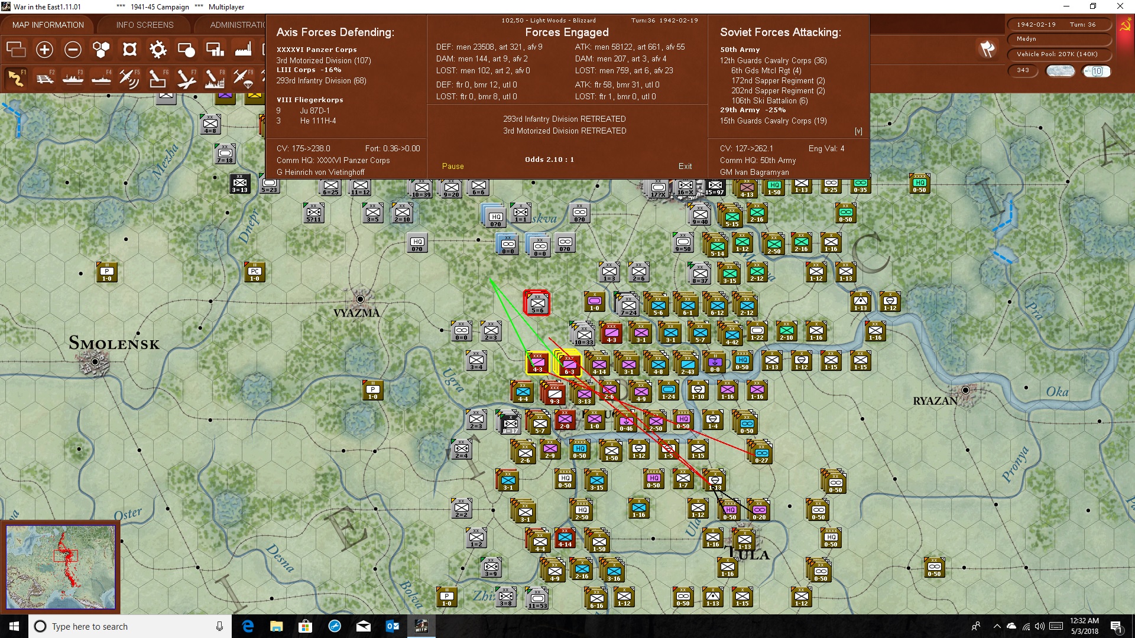The width and height of the screenshot is (1135, 638).
Task: Open the INFO SCREENS tab
Action: click(x=145, y=25)
